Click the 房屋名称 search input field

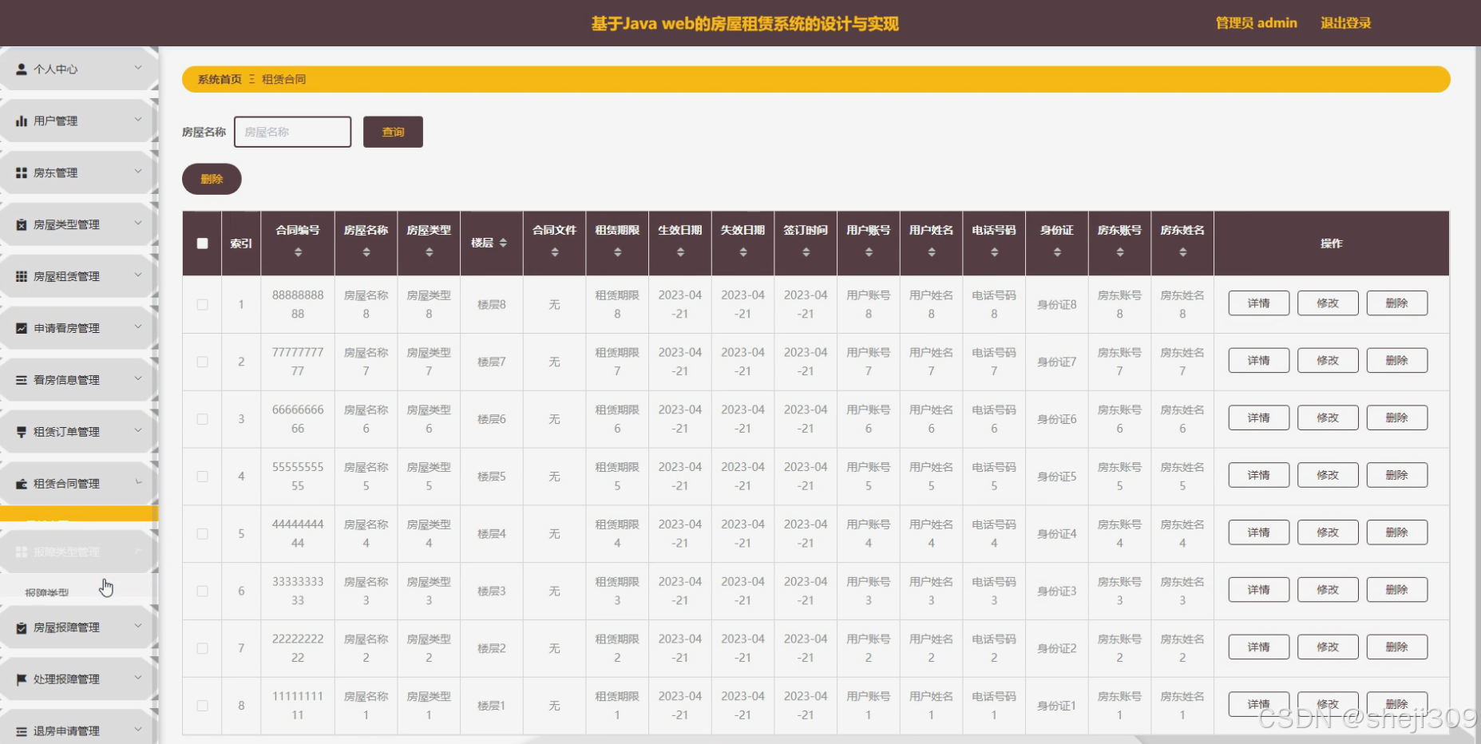292,131
